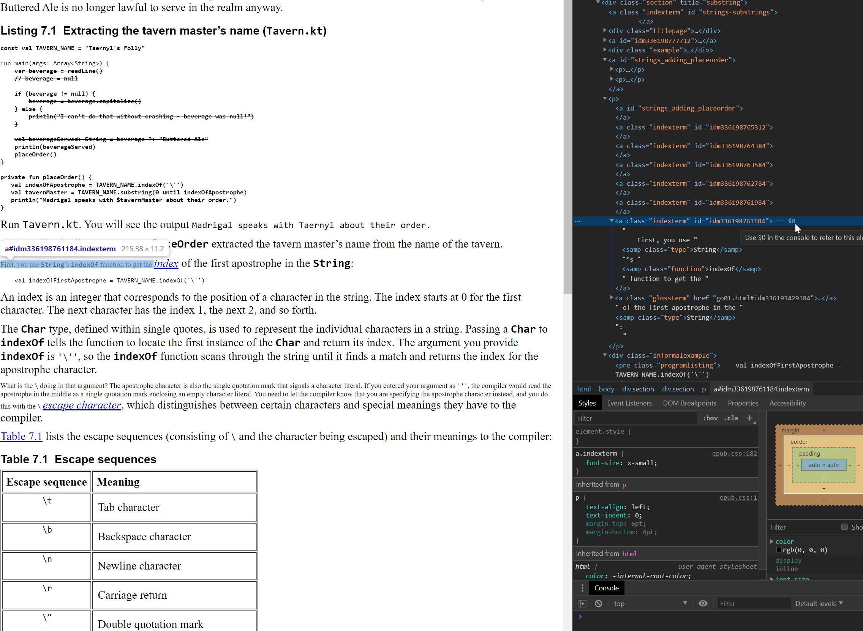Screen dimensions: 863x631
Task: Click the black rgb(0, 0, 0) color swatch
Action: pos(780,550)
